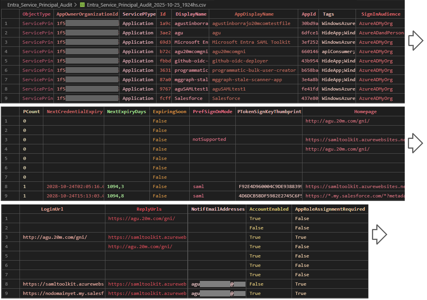Viewport: 427px width, 300px height.
Task: Click the right arrow beside the Homepage table
Action: tap(416, 143)
